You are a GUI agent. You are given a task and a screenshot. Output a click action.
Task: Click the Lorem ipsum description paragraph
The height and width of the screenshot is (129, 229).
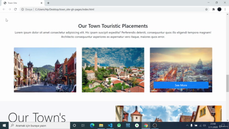(x=113, y=34)
